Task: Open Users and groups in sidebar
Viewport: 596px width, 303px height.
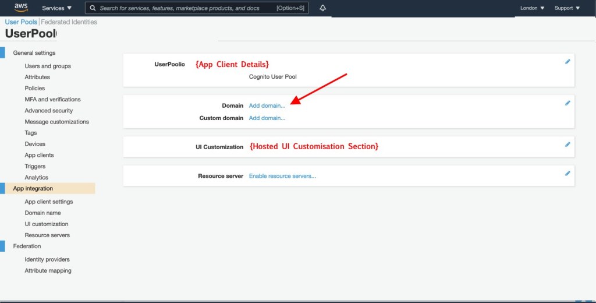Action: (x=48, y=66)
